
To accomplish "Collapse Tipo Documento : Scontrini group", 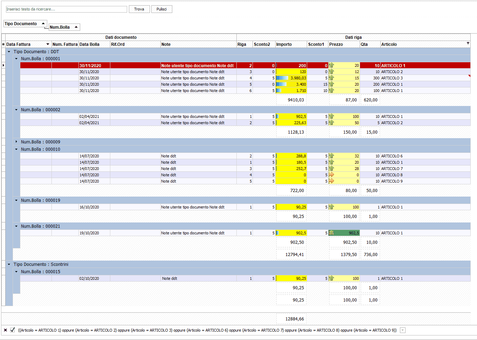I will click(x=9, y=264).
